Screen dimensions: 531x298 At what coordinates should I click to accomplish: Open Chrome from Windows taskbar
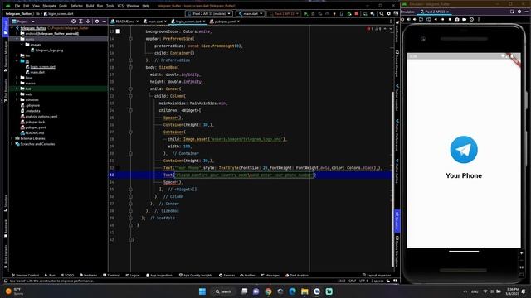(x=268, y=291)
